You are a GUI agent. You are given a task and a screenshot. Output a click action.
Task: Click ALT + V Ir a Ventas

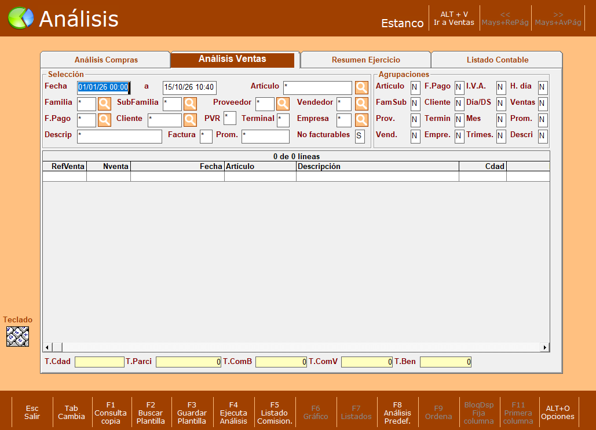click(454, 19)
